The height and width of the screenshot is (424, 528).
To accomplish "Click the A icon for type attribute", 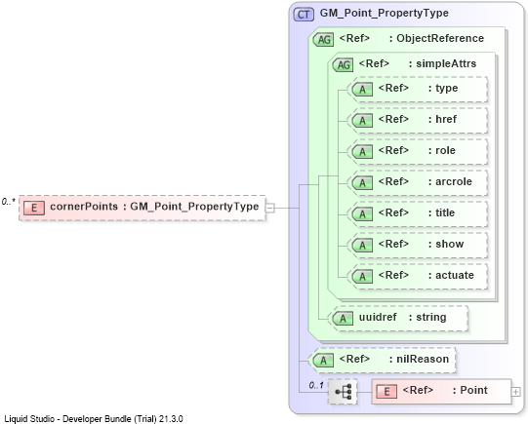I will [x=362, y=90].
